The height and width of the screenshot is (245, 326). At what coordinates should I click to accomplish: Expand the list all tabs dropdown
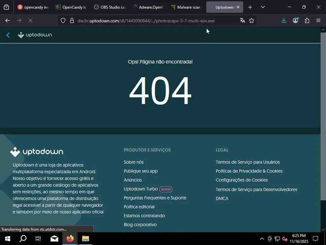coord(263,7)
